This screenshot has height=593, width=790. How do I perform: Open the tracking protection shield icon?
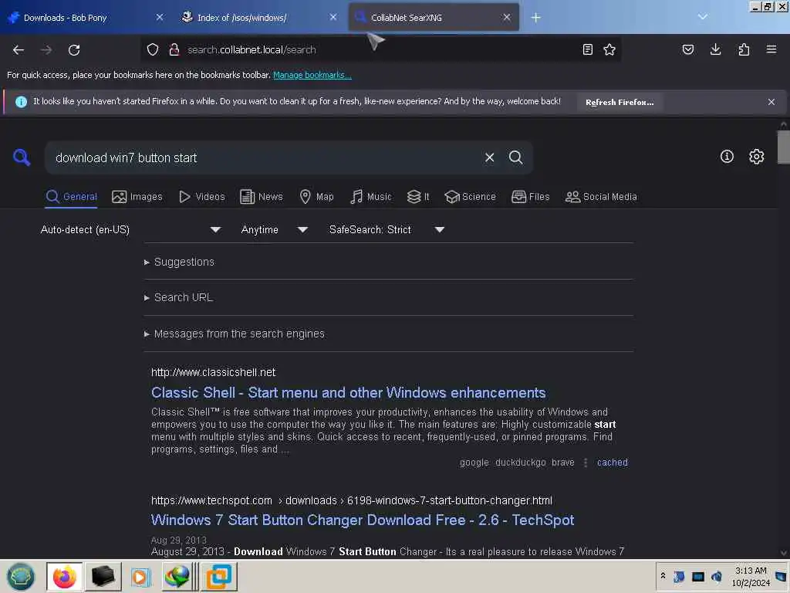coord(153,49)
